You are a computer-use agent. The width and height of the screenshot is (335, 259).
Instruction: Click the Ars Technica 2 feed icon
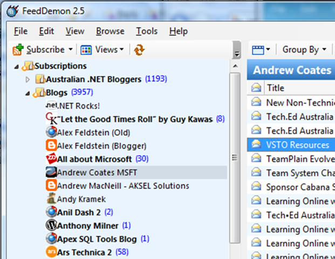point(51,251)
